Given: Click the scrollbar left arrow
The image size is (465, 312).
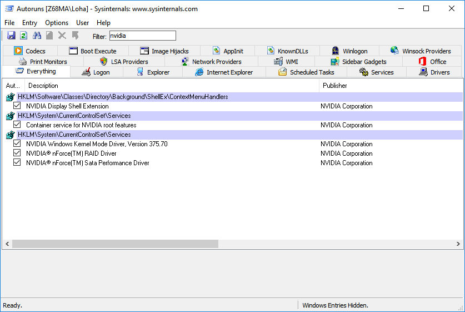Looking at the screenshot, I should click(x=7, y=244).
